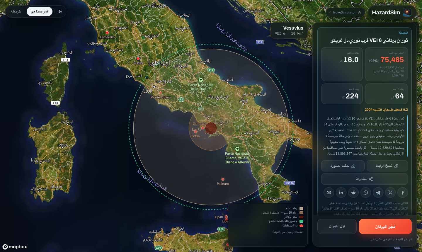Toggle the sound speaker icon

click(59, 11)
